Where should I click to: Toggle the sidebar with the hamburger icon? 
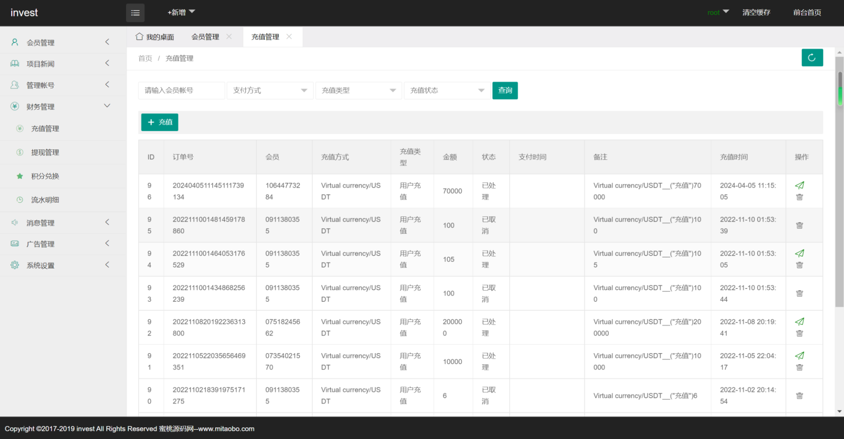click(x=135, y=12)
